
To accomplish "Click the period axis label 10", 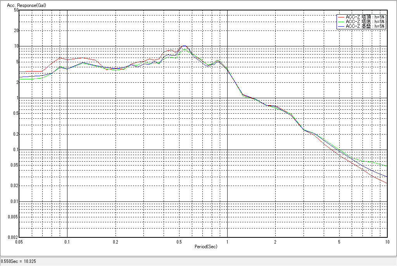I will pyautogui.click(x=387, y=242).
